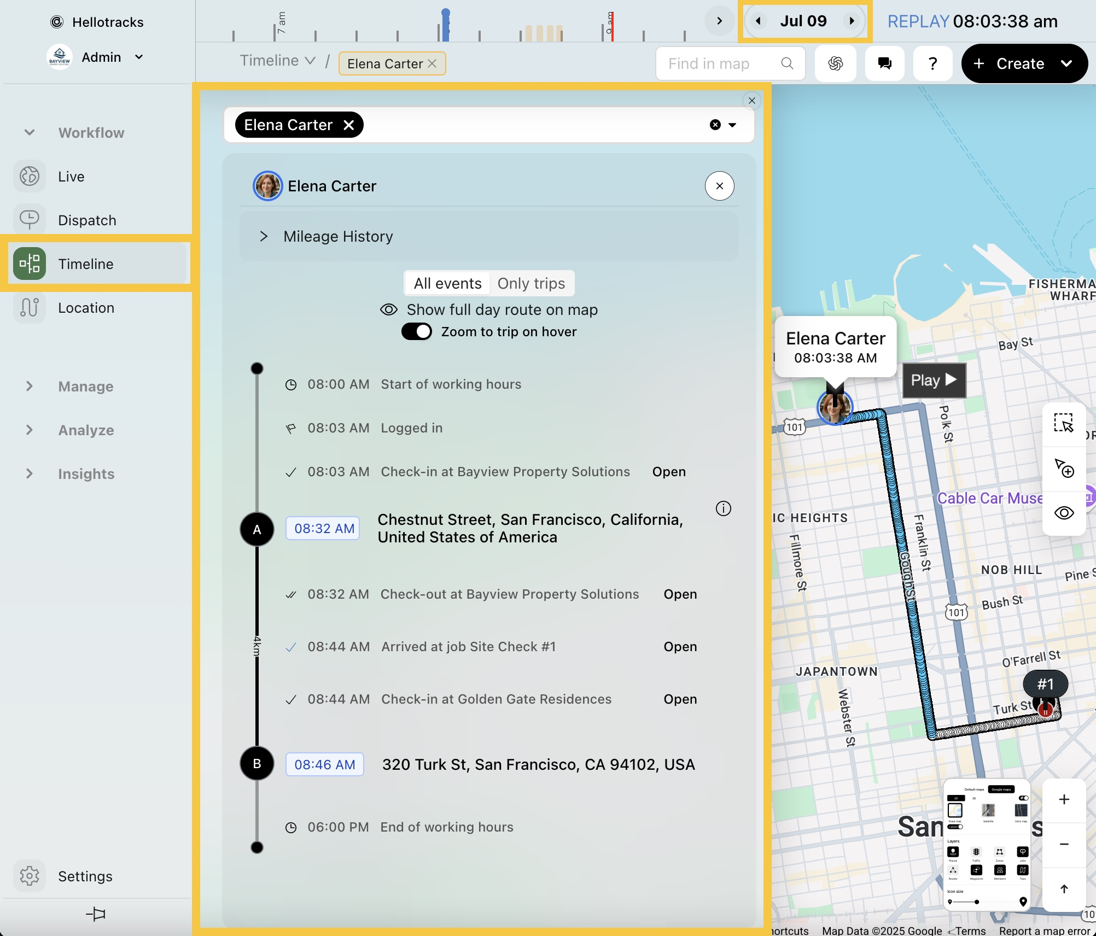Viewport: 1096px width, 936px height.
Task: Click the Find in map search field
Action: [x=730, y=63]
